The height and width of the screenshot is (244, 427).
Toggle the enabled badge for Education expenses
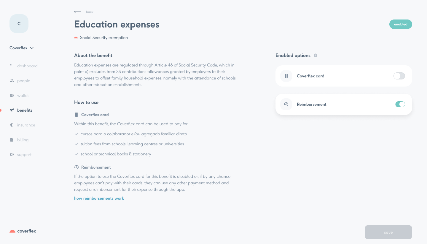(401, 24)
